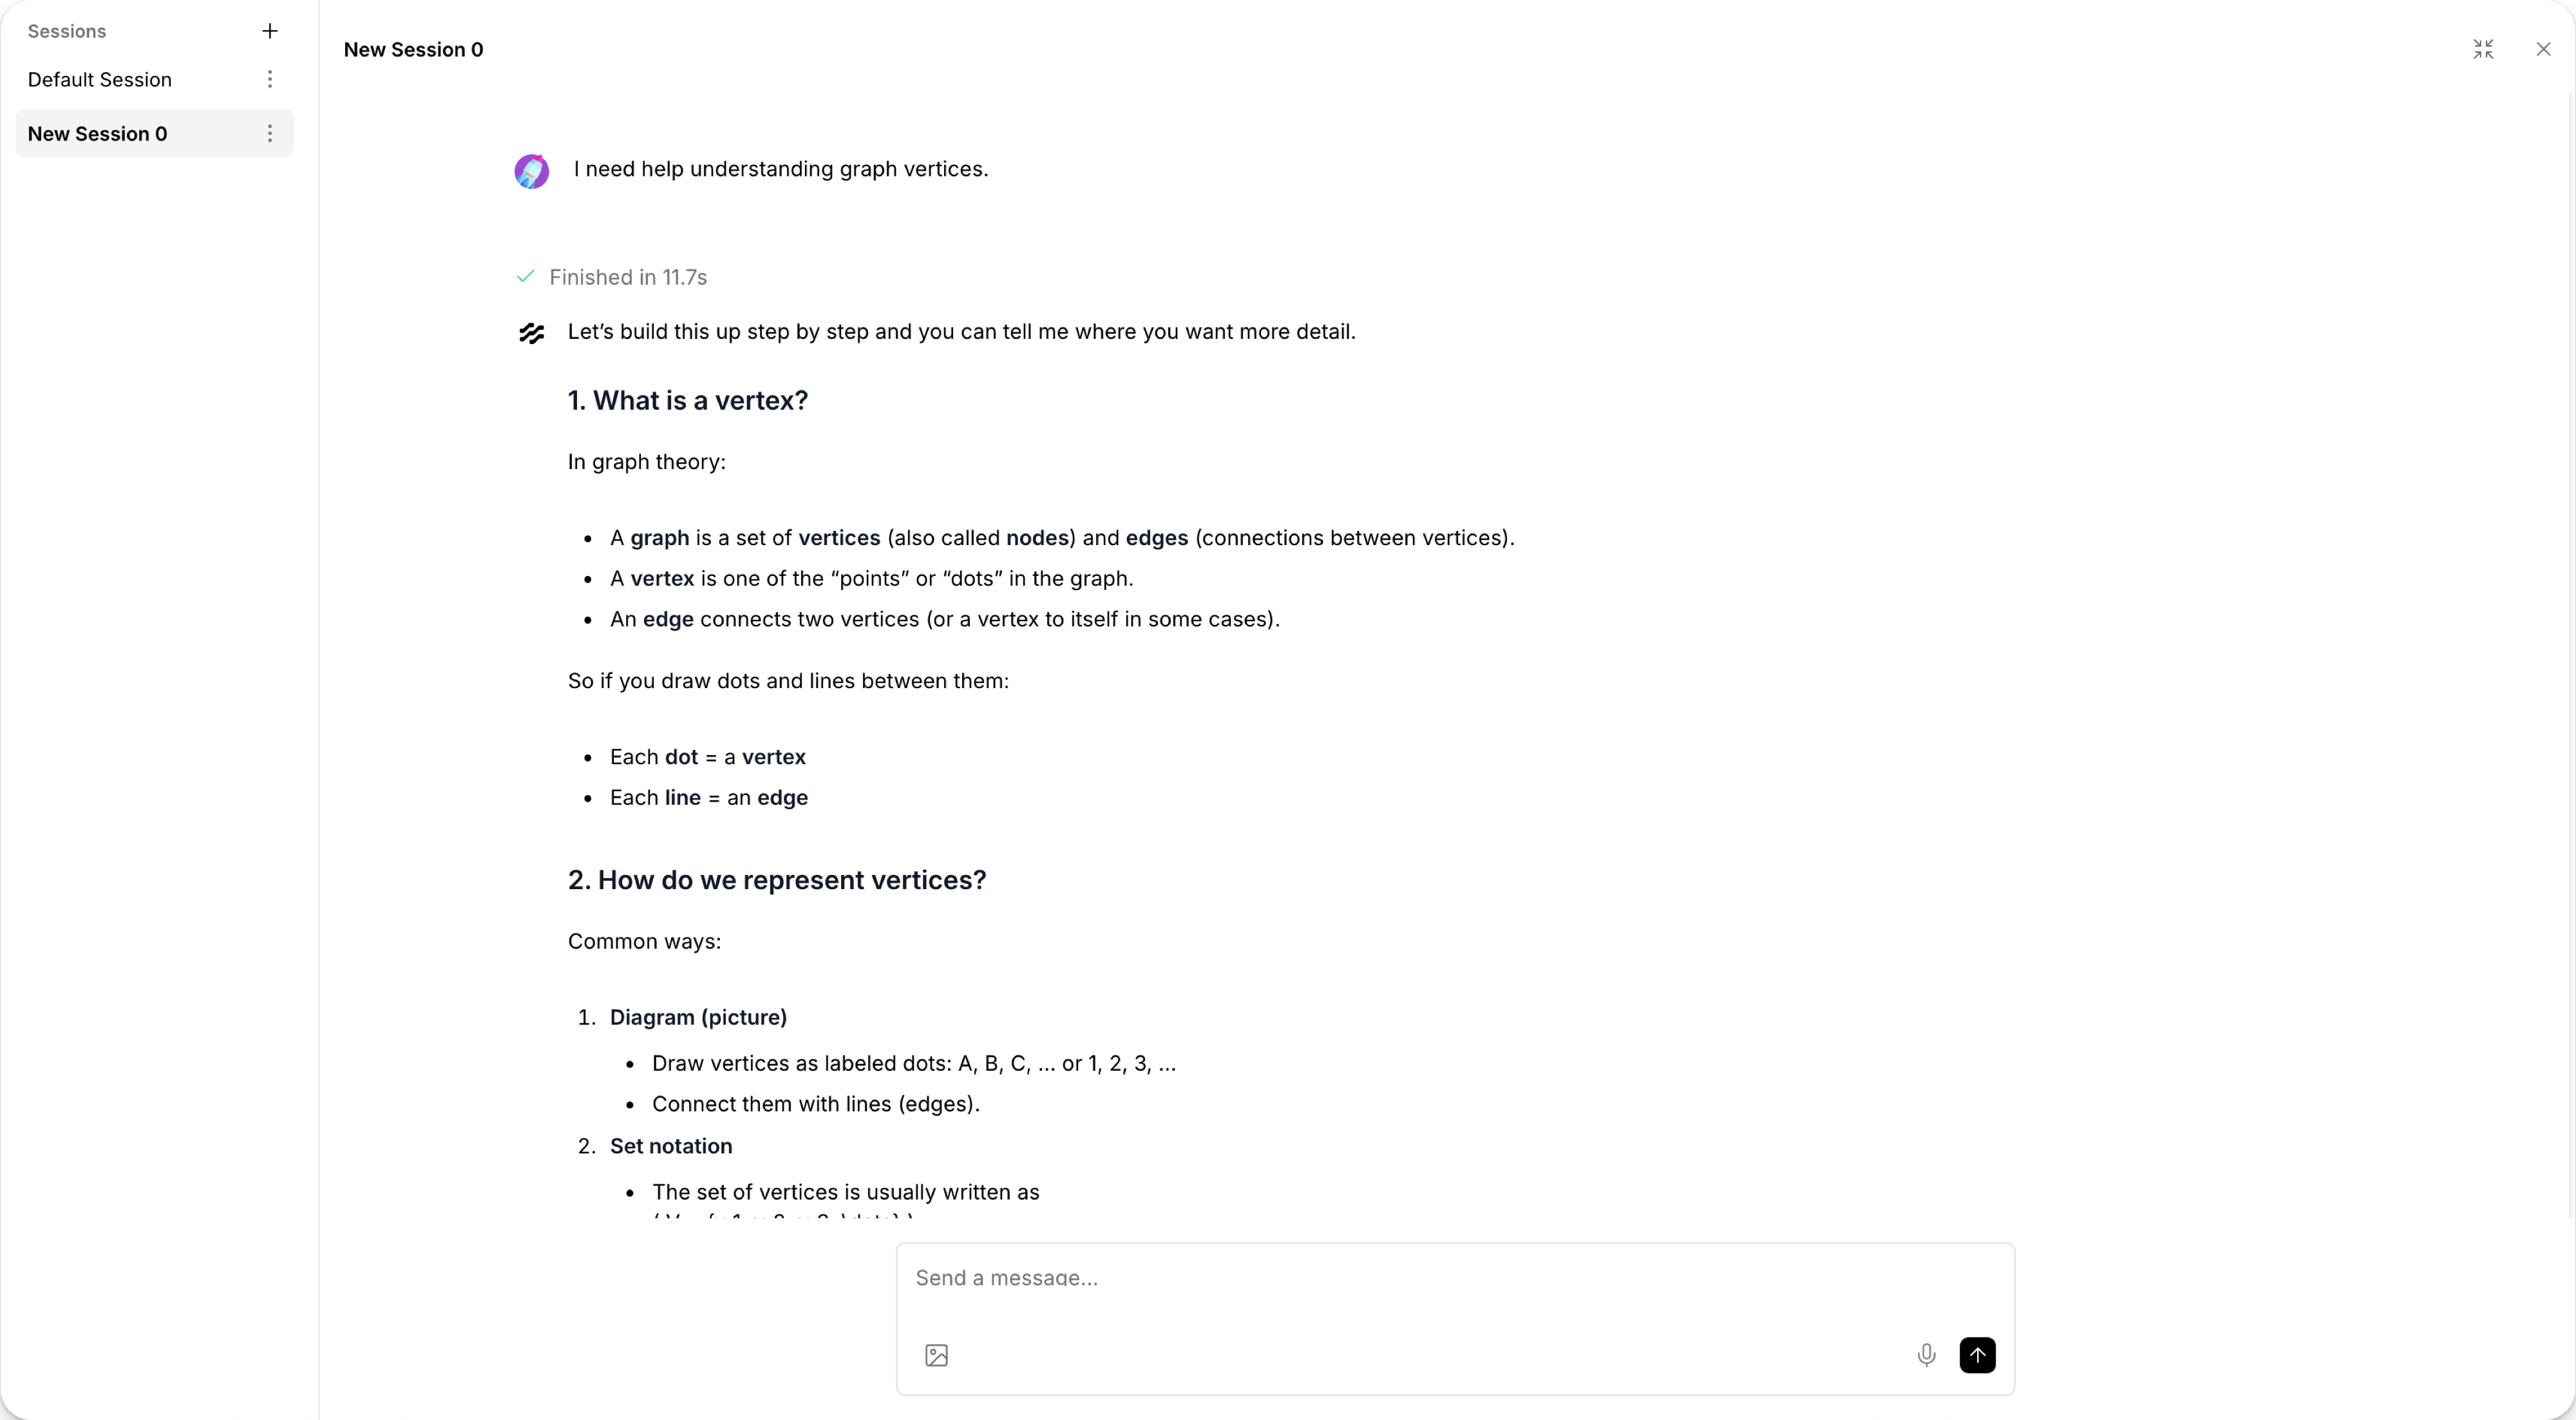Close the chat panel
2576x1420 pixels.
click(x=2543, y=49)
